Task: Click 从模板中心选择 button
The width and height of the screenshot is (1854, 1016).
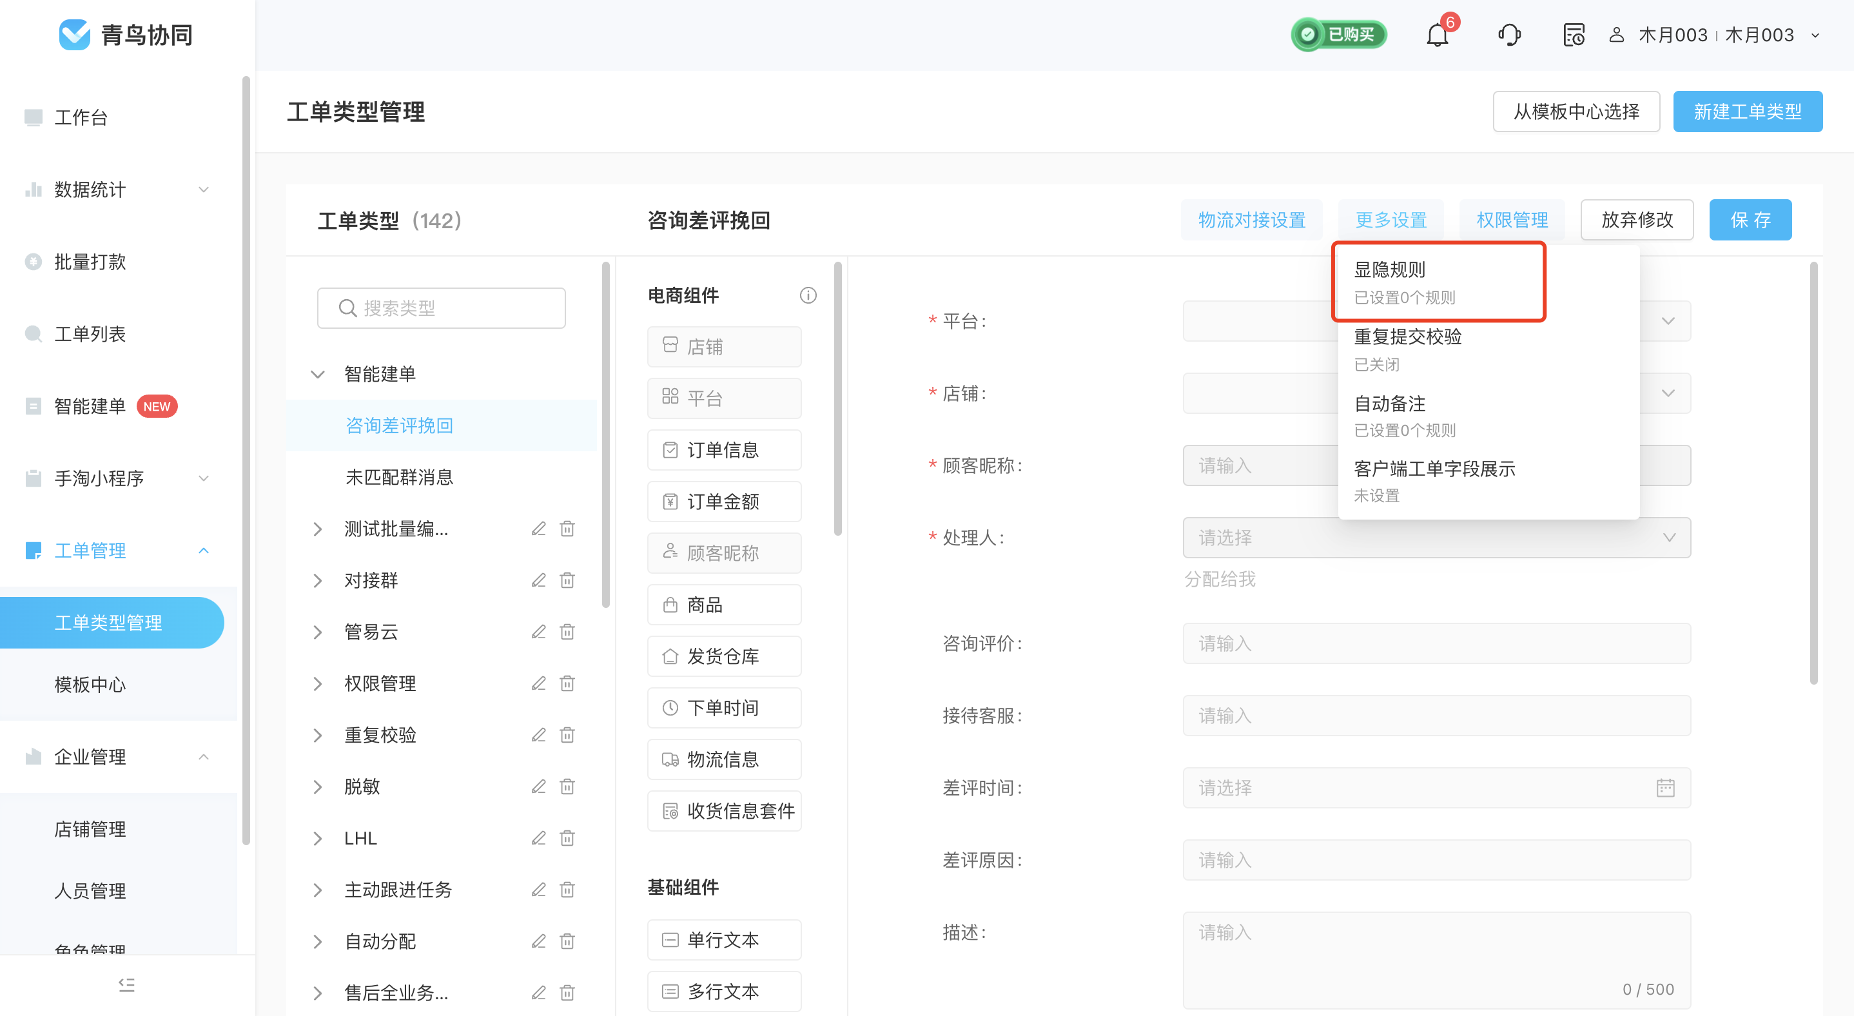Action: (1576, 112)
